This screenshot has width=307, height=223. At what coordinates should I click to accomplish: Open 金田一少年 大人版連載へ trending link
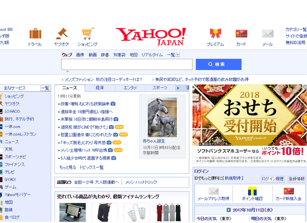coord(96,182)
